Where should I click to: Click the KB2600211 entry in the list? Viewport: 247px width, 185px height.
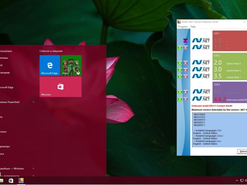pos(199,122)
